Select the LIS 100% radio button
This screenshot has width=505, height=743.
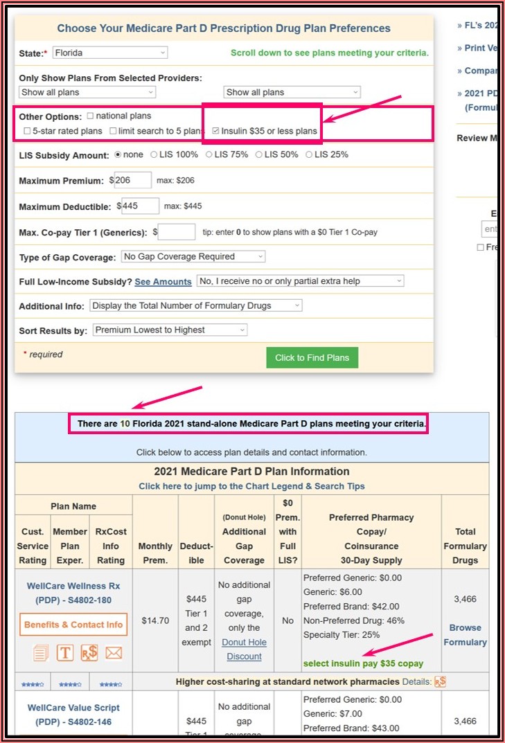point(154,154)
